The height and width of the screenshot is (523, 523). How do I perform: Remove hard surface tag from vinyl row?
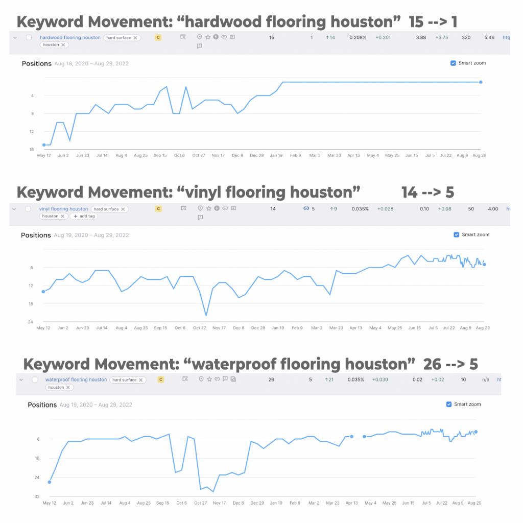click(123, 209)
